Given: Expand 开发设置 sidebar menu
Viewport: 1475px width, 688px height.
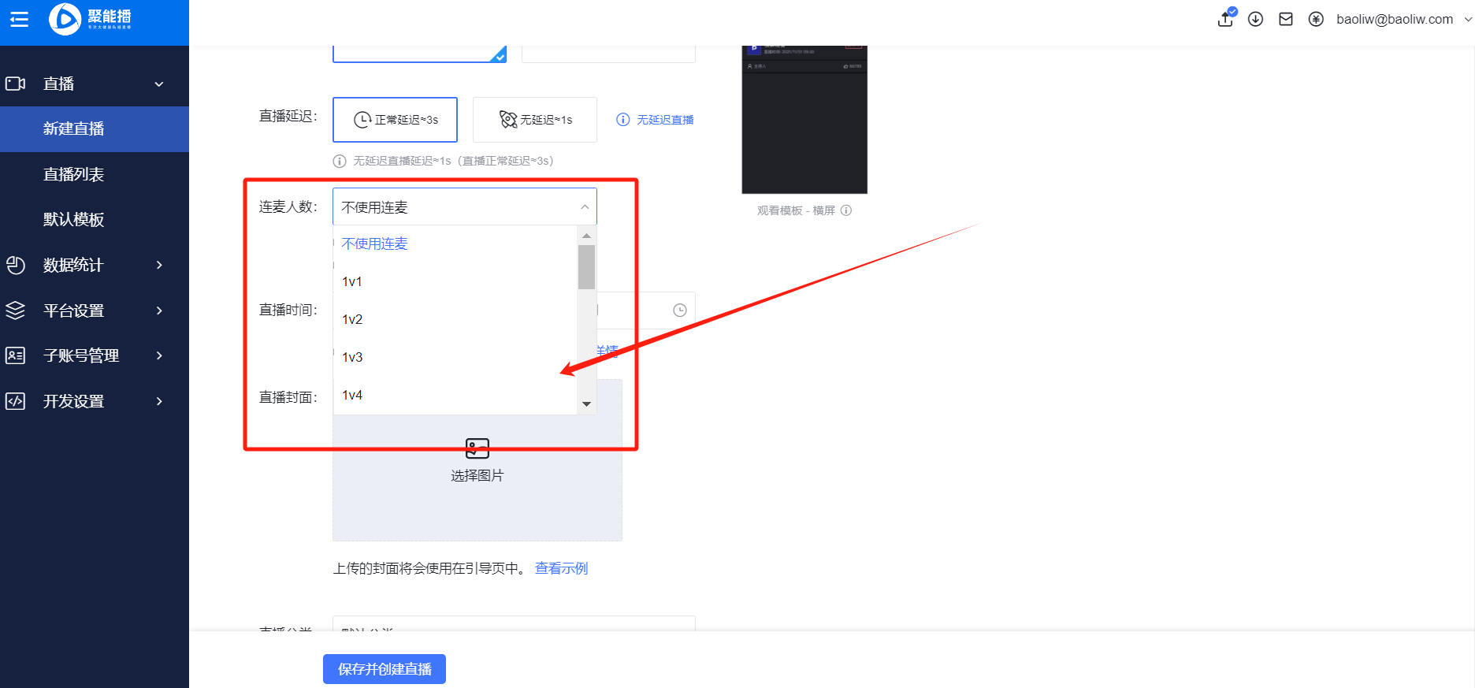Looking at the screenshot, I should pyautogui.click(x=95, y=401).
